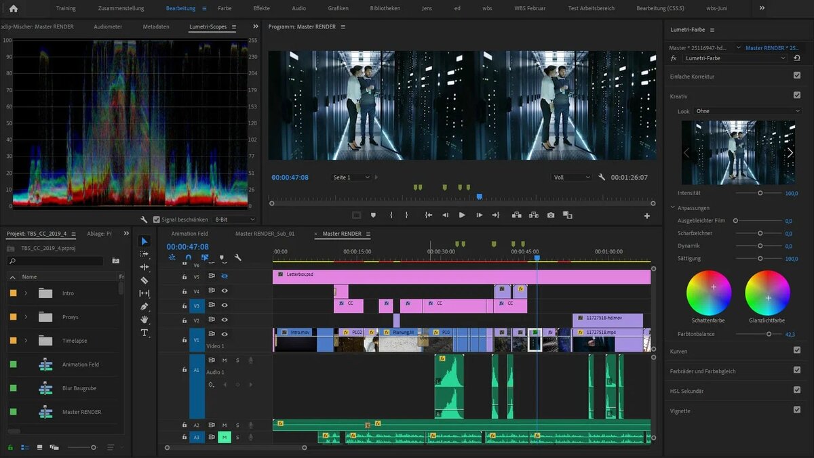Click the Schattenfarbe color wheel
The image size is (814, 458).
[x=709, y=293]
